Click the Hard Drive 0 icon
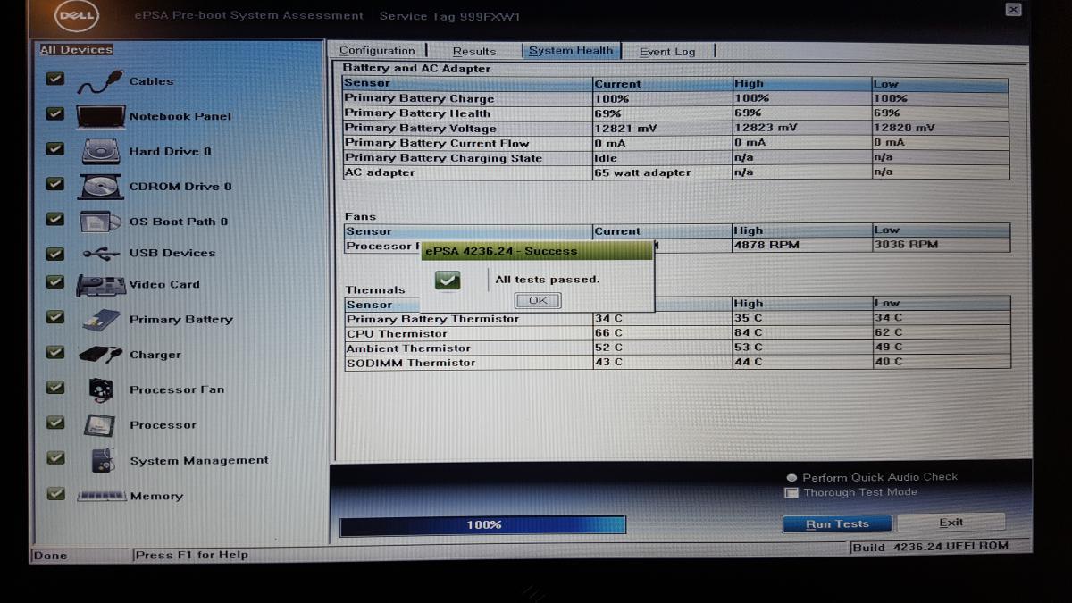 (x=100, y=151)
